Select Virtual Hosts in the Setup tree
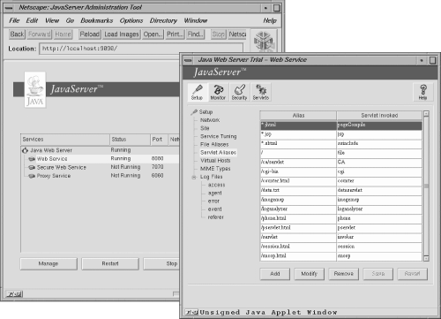Image resolution: width=441 pixels, height=319 pixels. pyautogui.click(x=215, y=161)
